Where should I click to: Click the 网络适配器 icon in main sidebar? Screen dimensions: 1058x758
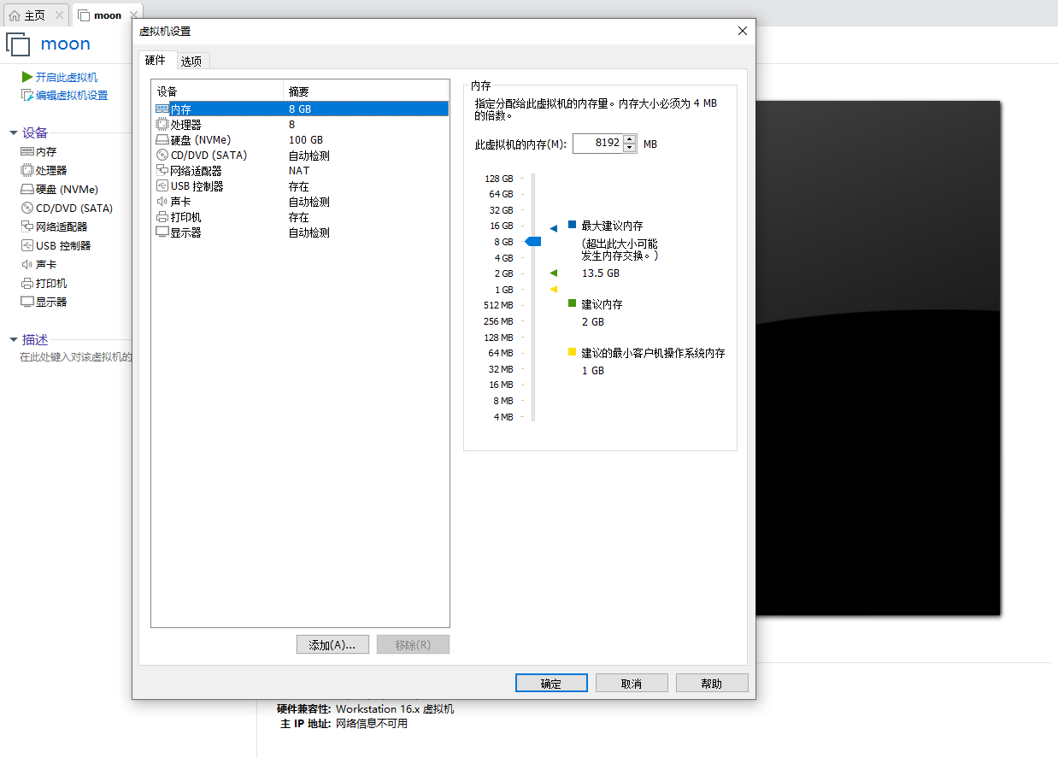27,226
